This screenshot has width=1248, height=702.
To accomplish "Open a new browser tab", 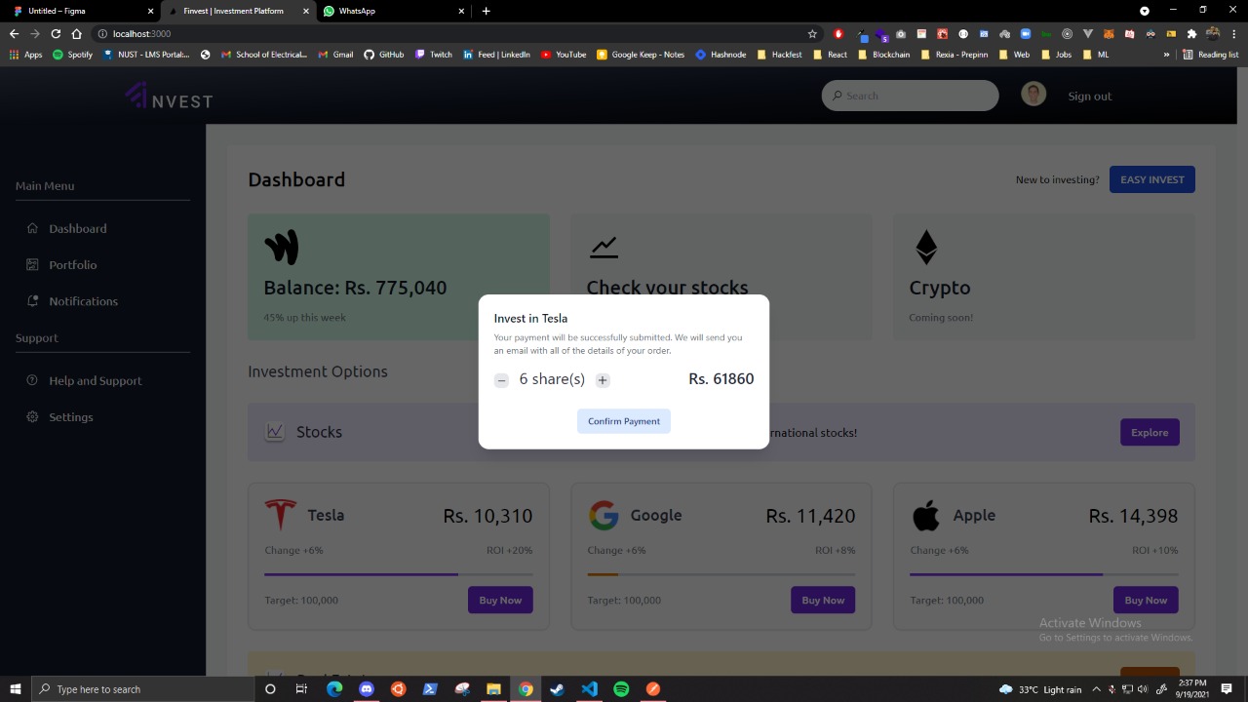I will 486,11.
